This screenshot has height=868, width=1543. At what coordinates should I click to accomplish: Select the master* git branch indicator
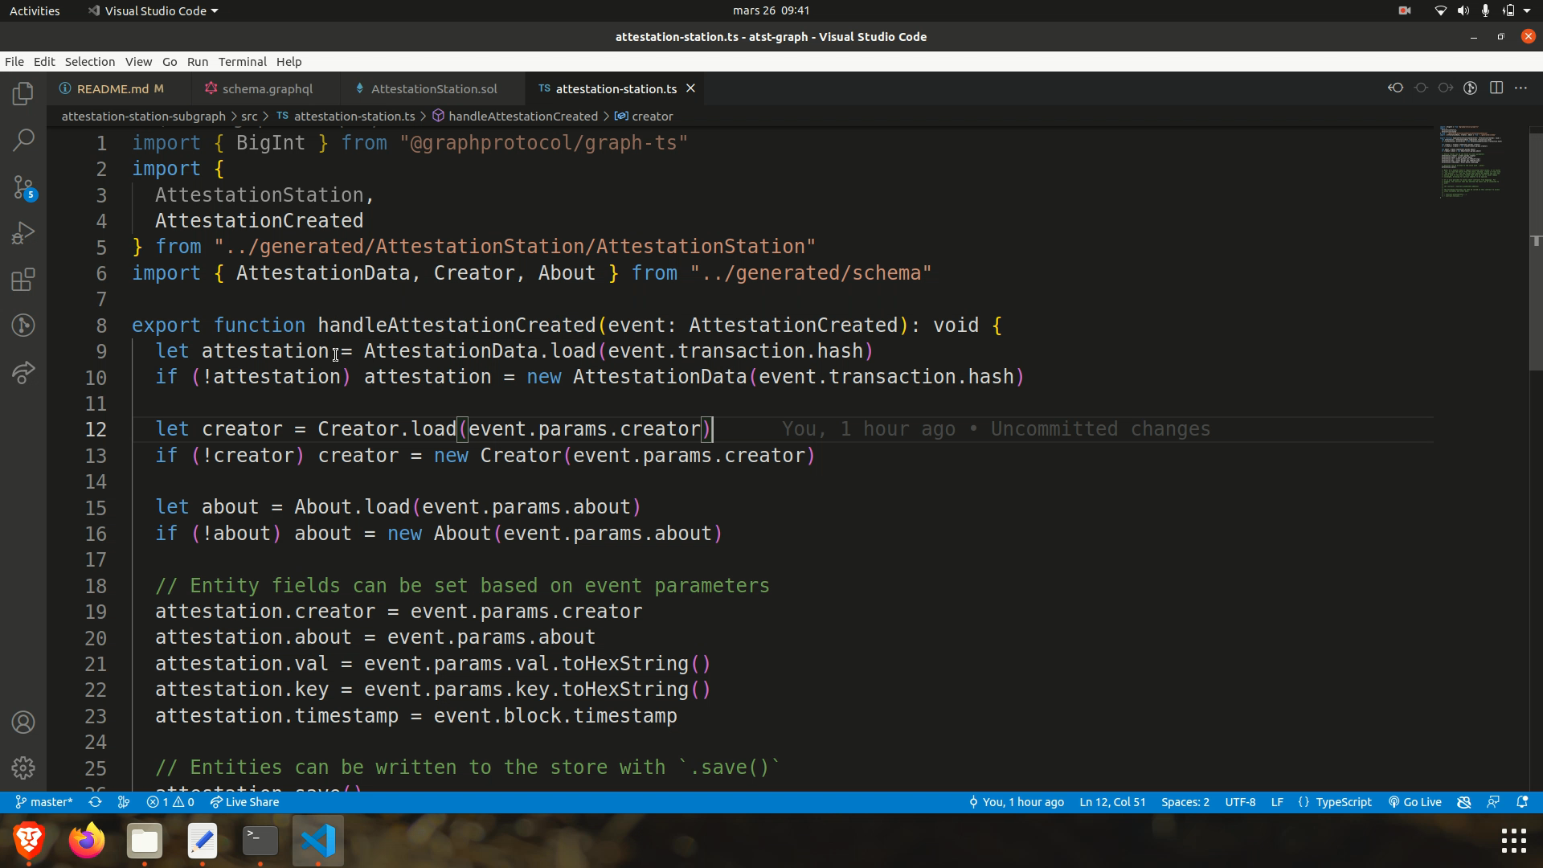click(x=44, y=802)
